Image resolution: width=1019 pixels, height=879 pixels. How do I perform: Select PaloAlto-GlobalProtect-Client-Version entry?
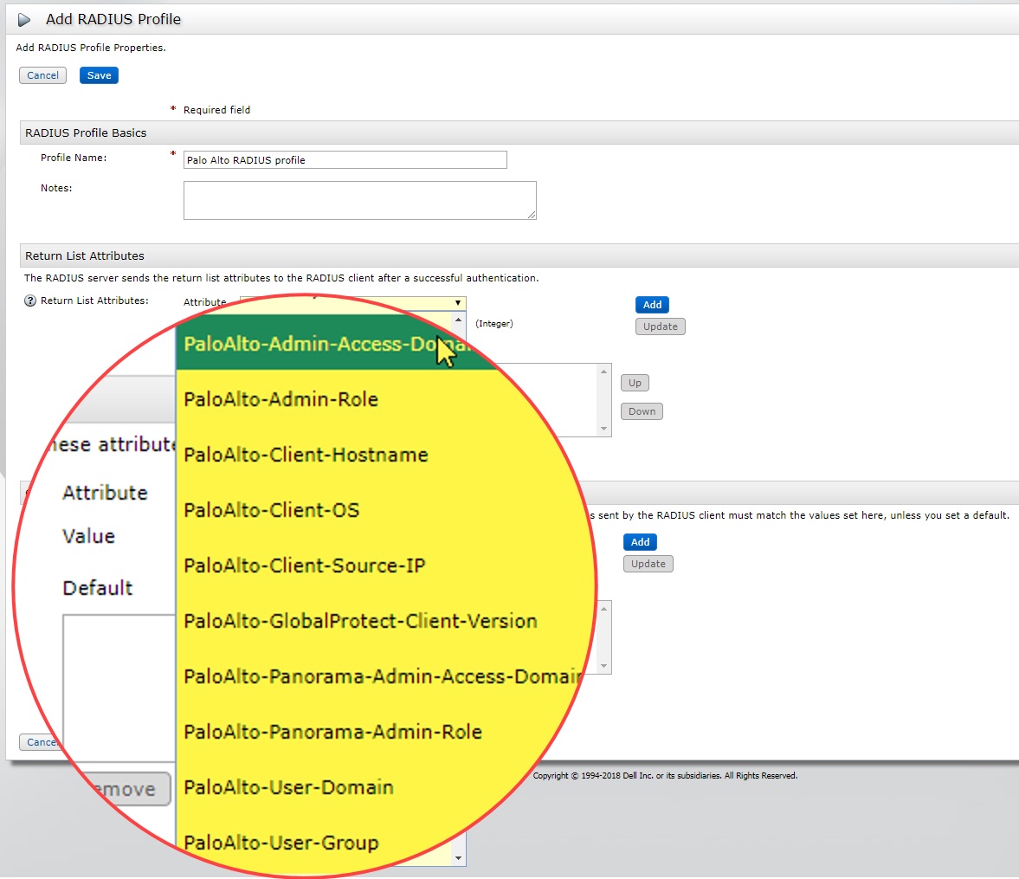[360, 621]
